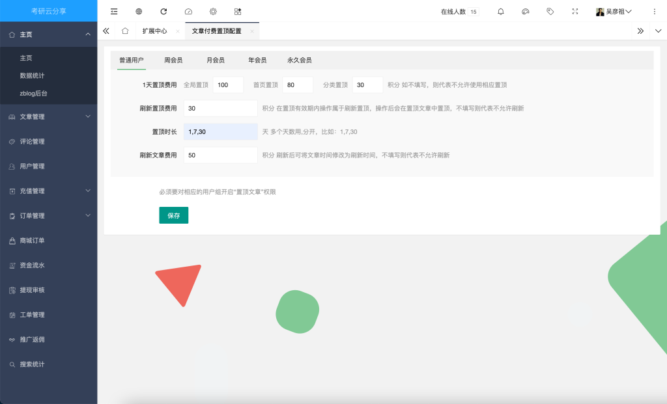Toggle fullscreen mode icon
Screen dimensions: 667x404
pos(575,12)
